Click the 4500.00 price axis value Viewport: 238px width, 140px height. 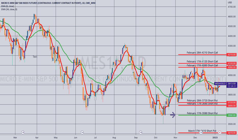pos(232,26)
